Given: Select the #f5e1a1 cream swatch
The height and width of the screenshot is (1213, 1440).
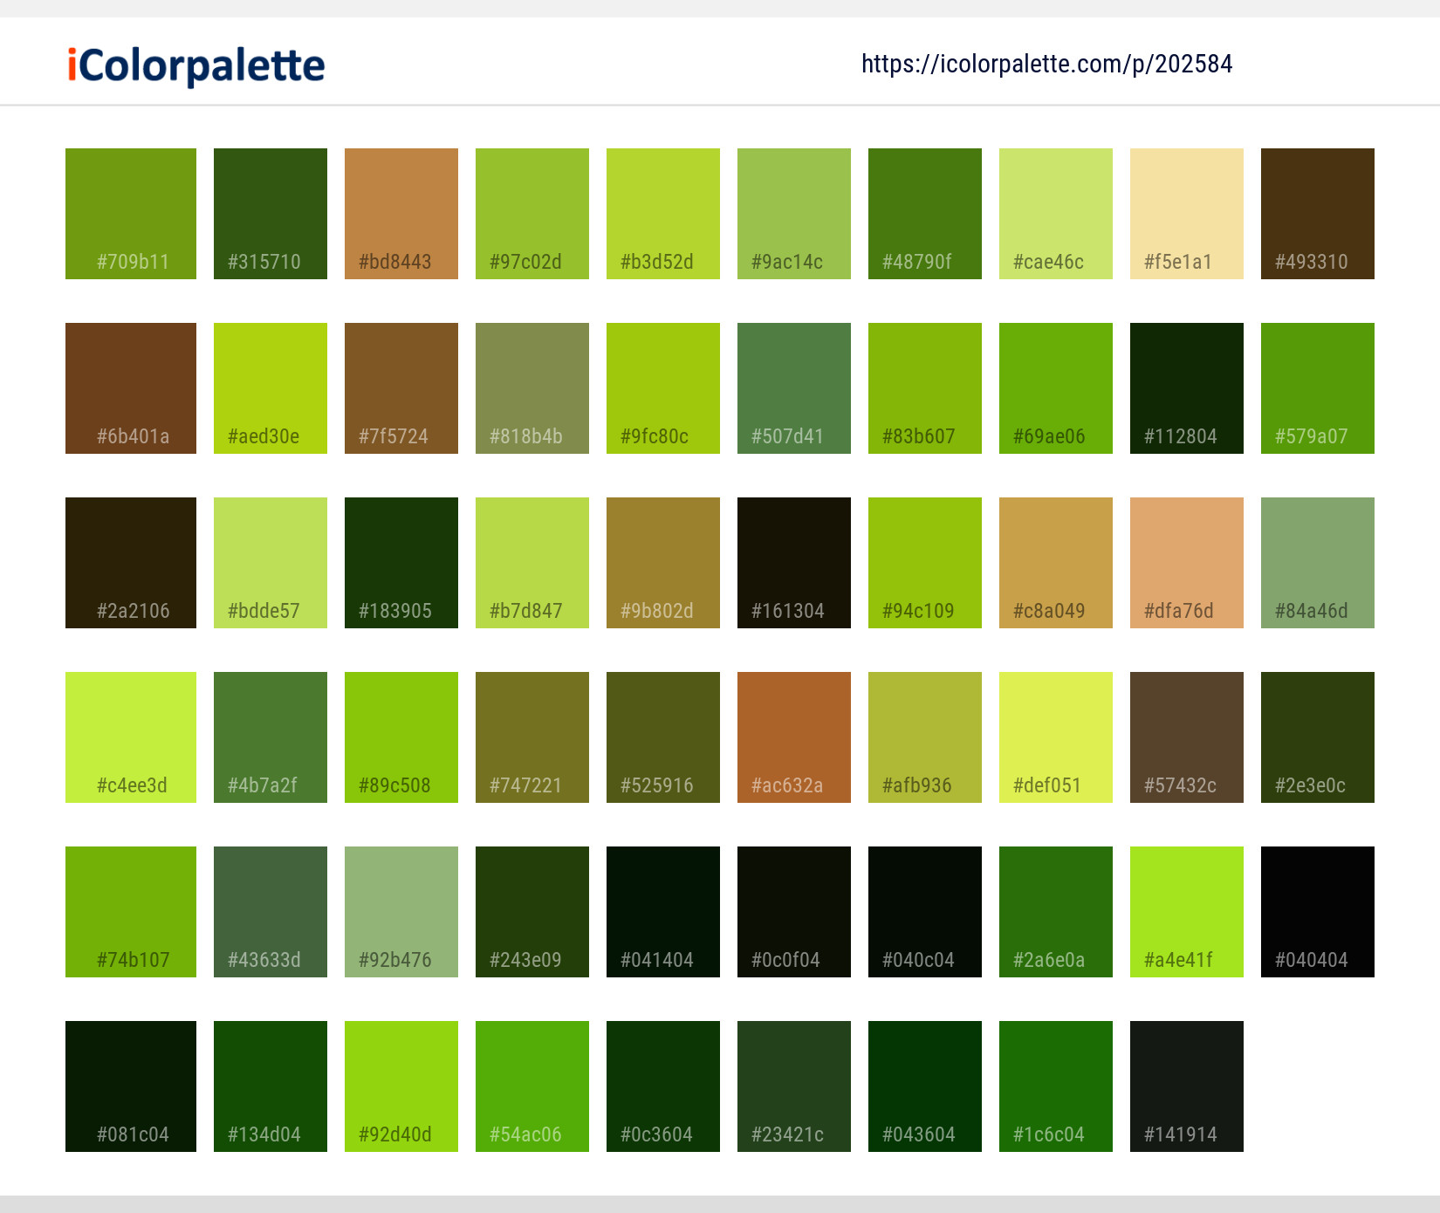Looking at the screenshot, I should click(1187, 214).
